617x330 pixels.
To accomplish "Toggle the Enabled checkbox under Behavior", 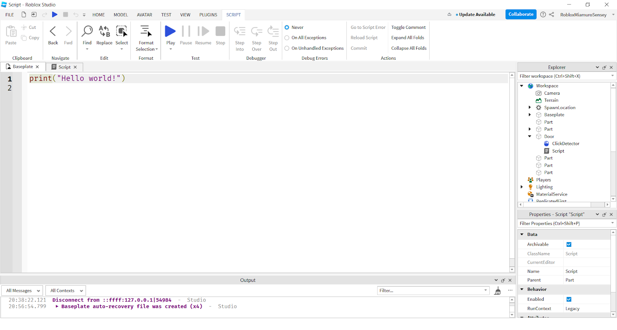I will click(x=569, y=299).
